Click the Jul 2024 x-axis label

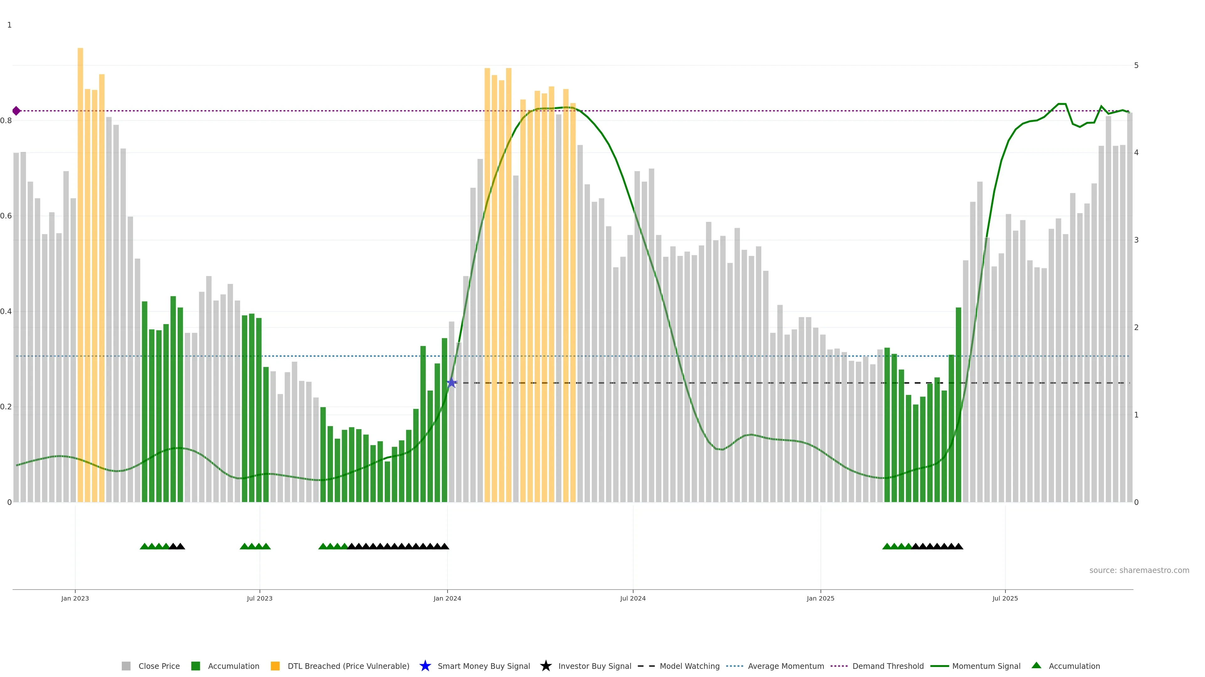tap(633, 599)
